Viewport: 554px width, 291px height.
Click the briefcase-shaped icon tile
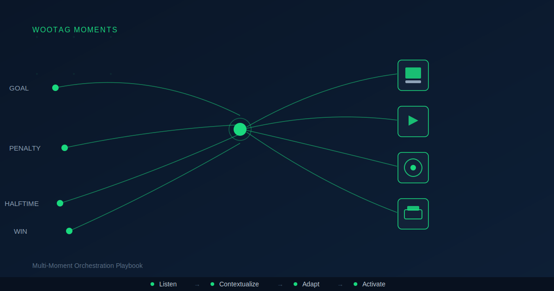(413, 214)
